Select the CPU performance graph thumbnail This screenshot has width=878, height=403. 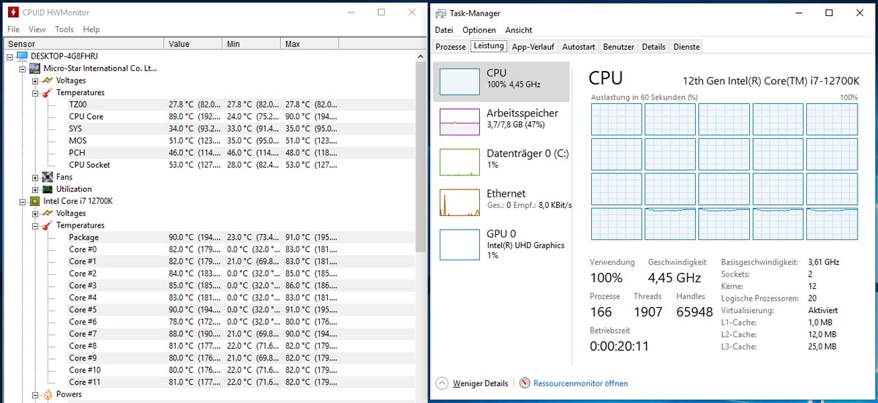point(459,82)
